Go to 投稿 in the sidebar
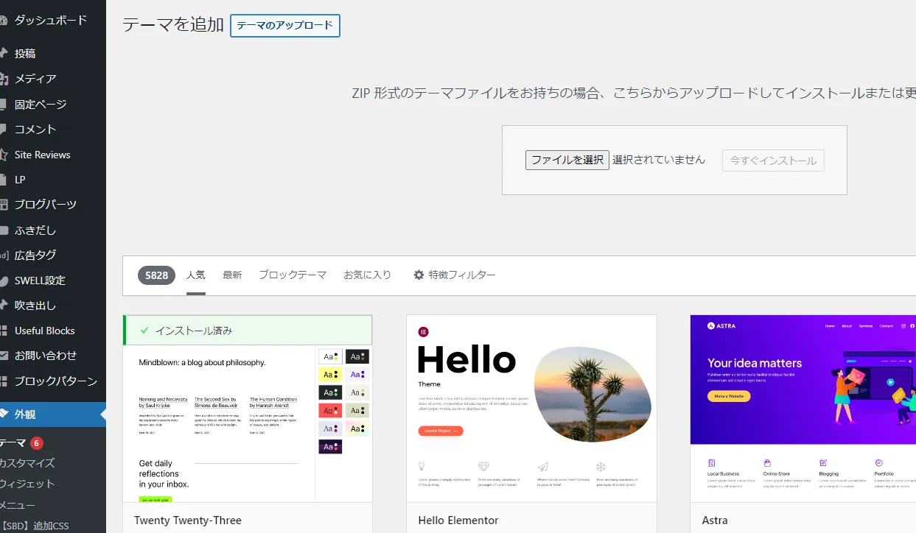This screenshot has height=533, width=916. pos(25,53)
